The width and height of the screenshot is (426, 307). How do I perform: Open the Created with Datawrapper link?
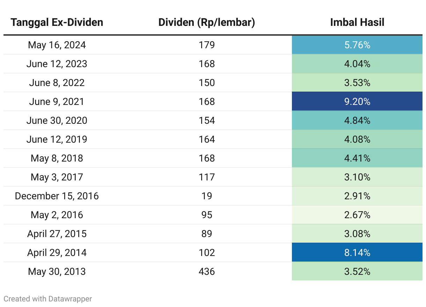click(48, 299)
